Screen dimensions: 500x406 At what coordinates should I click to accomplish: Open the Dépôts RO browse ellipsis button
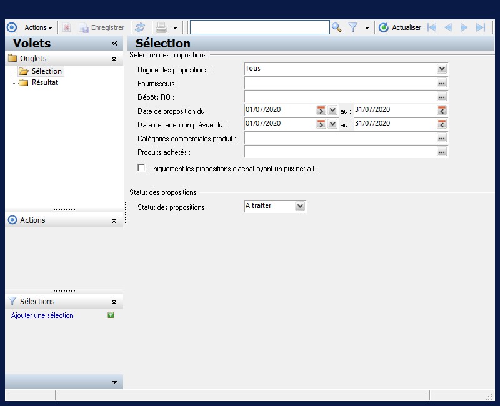click(442, 97)
